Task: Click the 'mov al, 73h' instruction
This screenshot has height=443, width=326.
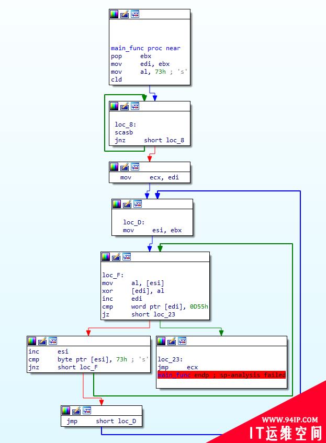Action: click(x=139, y=72)
